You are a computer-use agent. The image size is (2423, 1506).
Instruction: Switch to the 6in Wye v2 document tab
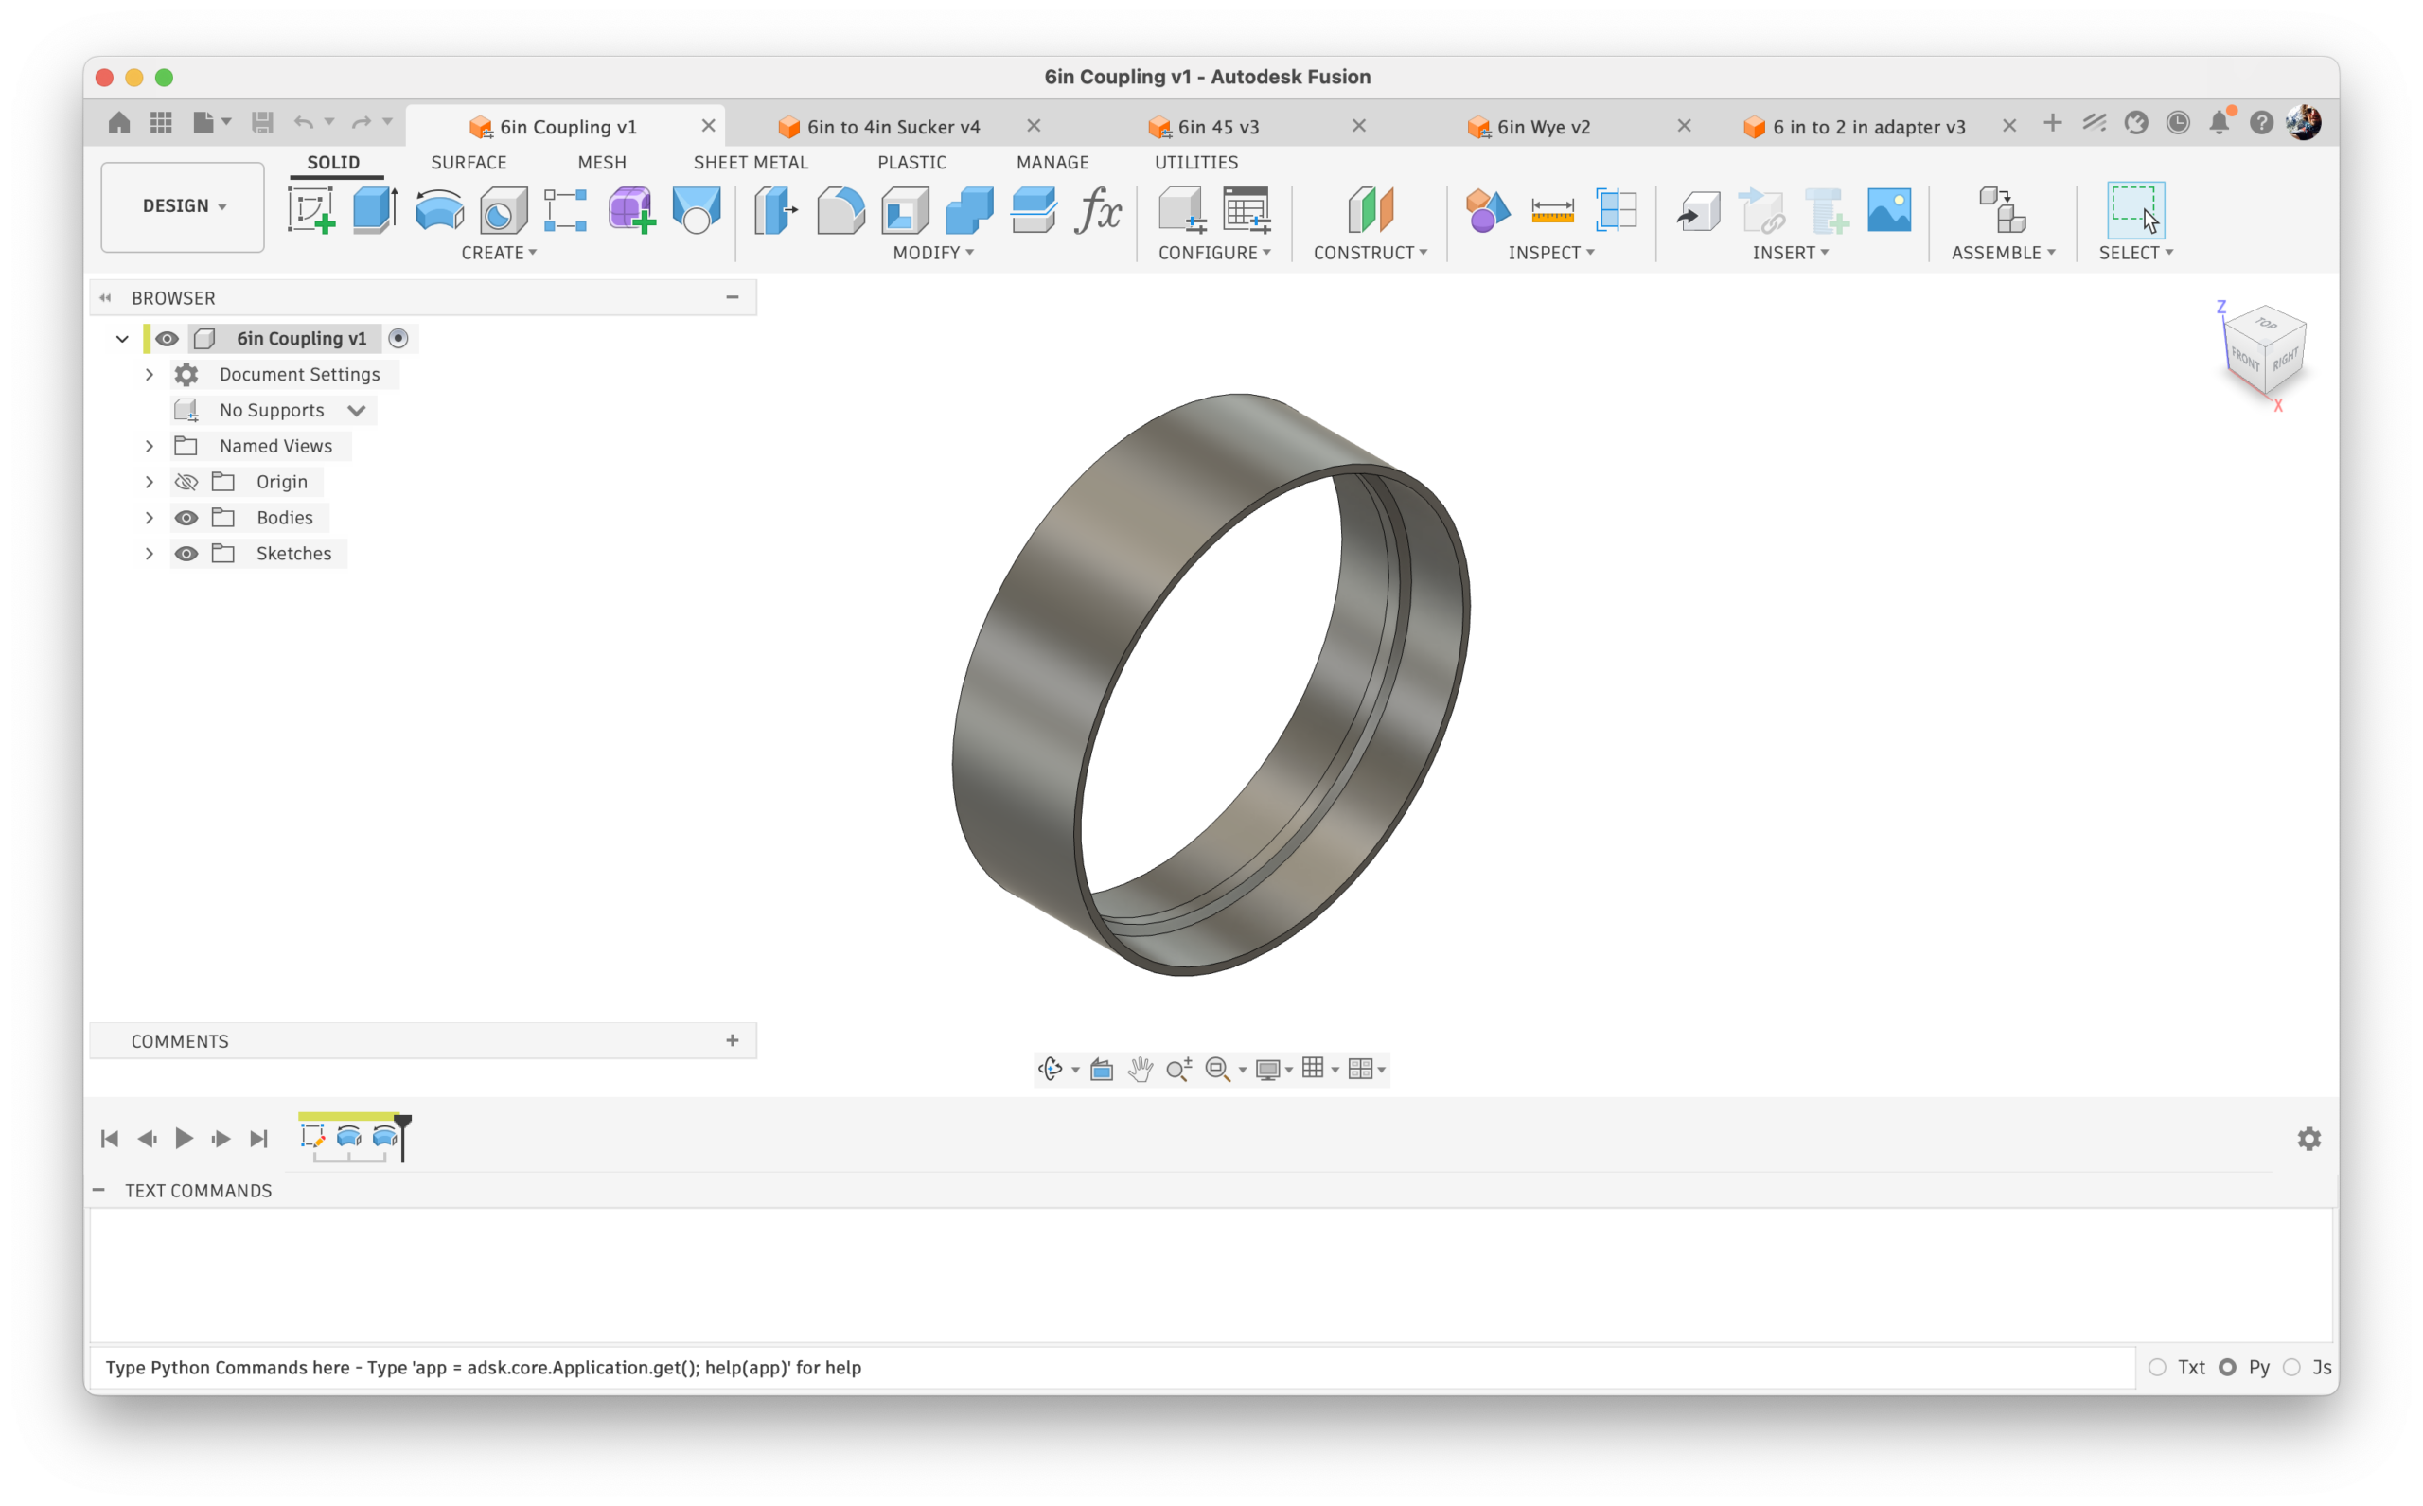click(1543, 127)
